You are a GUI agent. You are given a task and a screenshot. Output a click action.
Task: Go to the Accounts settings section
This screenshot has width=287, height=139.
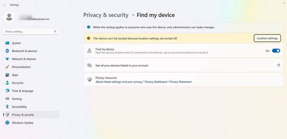coord(18,83)
